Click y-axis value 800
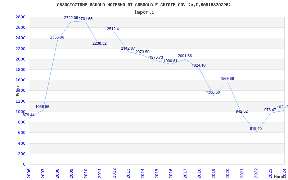 (22, 122)
